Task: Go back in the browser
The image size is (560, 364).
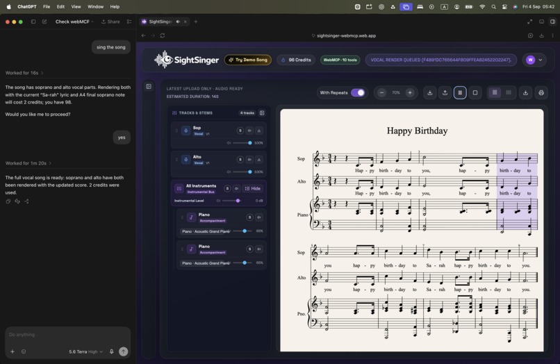Action: (x=144, y=35)
